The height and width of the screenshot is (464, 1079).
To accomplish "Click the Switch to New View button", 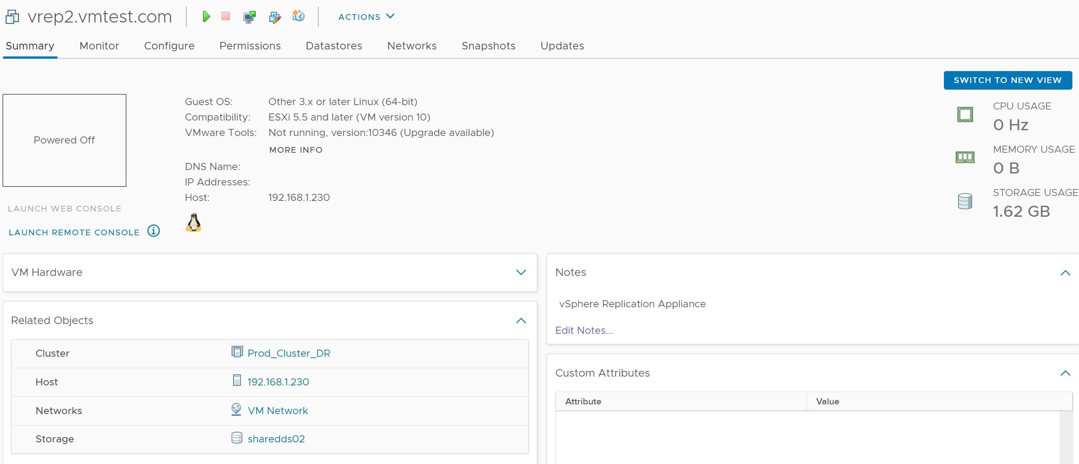I will pos(1007,80).
